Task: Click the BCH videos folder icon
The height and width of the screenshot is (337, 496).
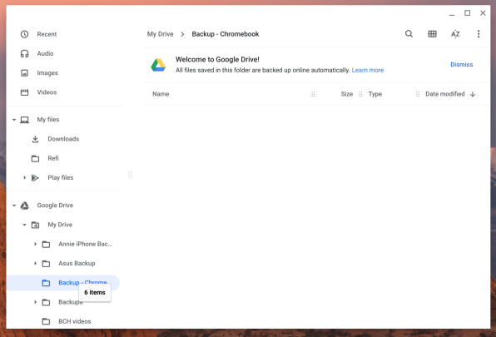Action: point(46,321)
